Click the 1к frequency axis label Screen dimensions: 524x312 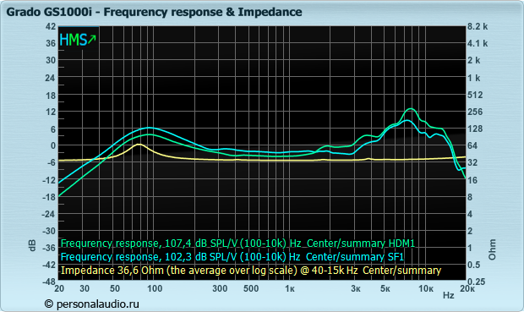289,288
